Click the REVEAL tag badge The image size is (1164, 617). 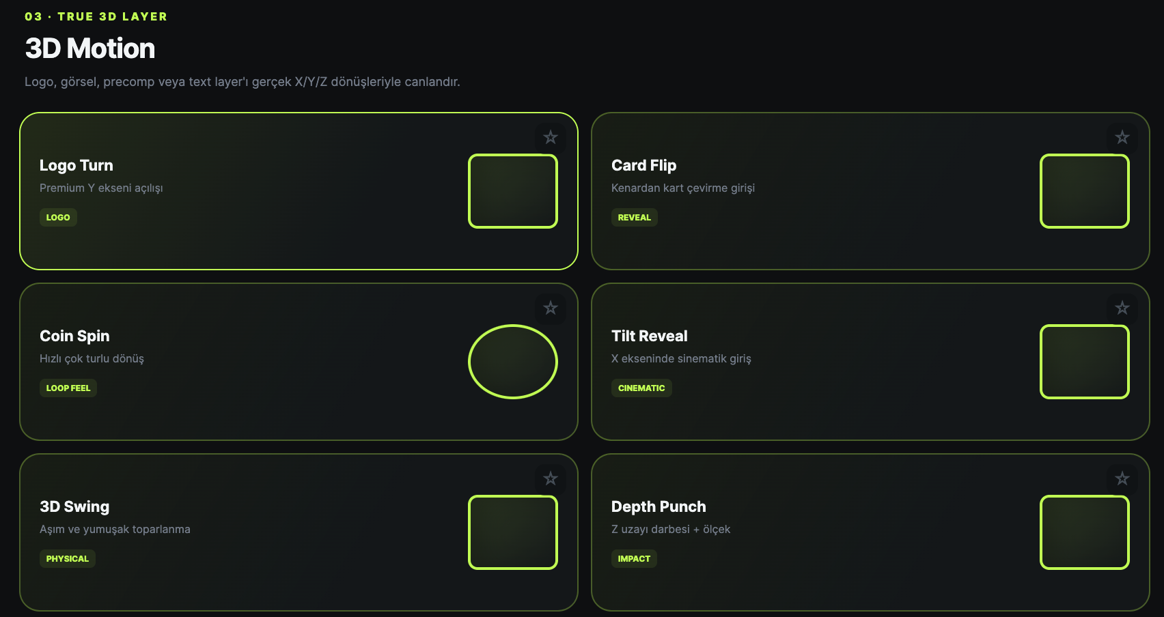[635, 217]
